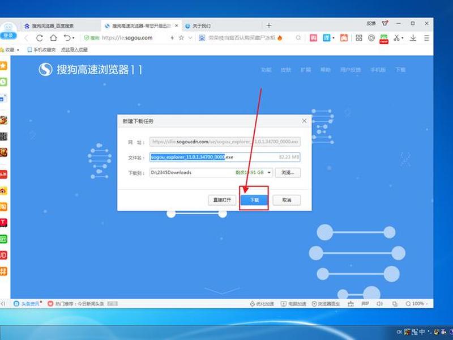453x340 pixels.
Task: Click the red JD sidebar icon
Action: [3, 256]
